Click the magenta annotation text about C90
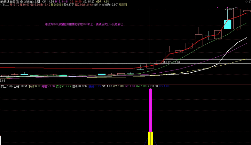This screenshot has height=145, width=251. 84,24
